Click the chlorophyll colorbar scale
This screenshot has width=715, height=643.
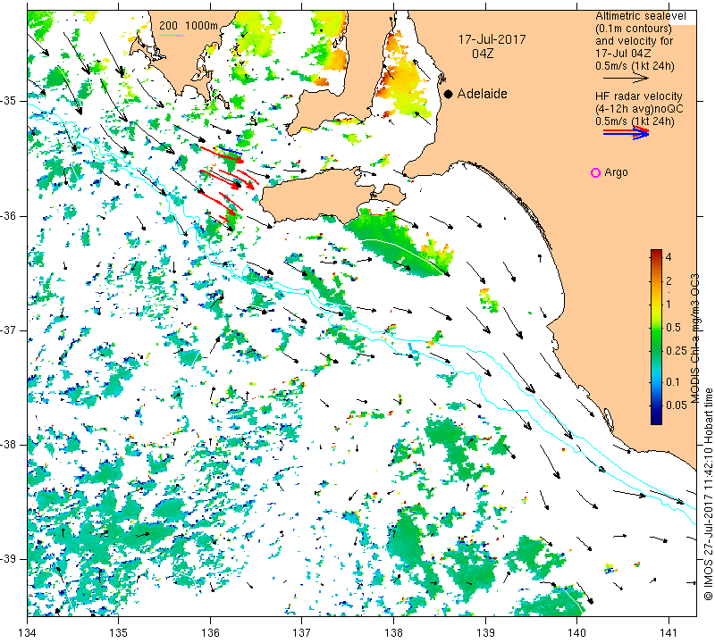tap(656, 337)
